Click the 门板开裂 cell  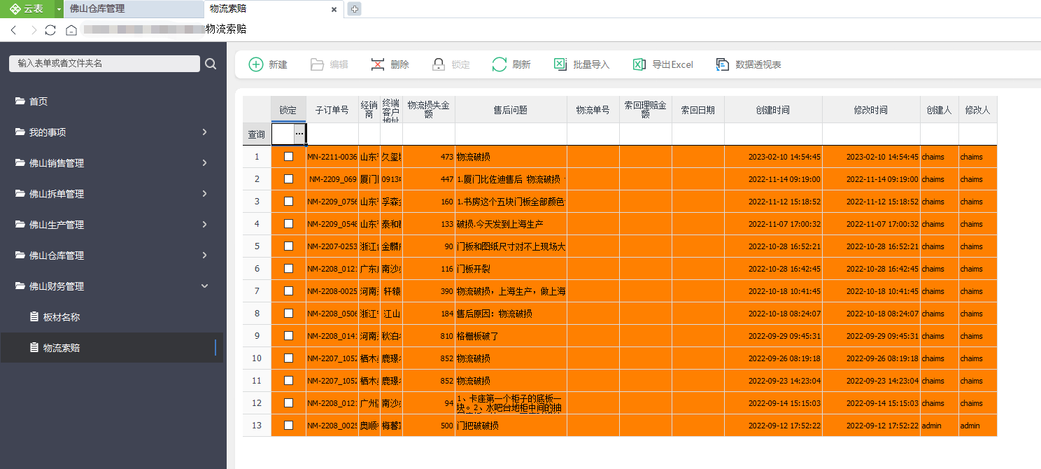click(511, 269)
